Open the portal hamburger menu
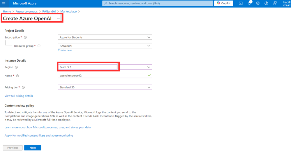This screenshot has width=291, height=164. pos(4,3)
